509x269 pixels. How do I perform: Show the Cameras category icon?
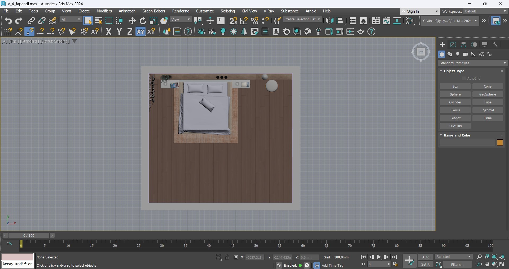[466, 54]
